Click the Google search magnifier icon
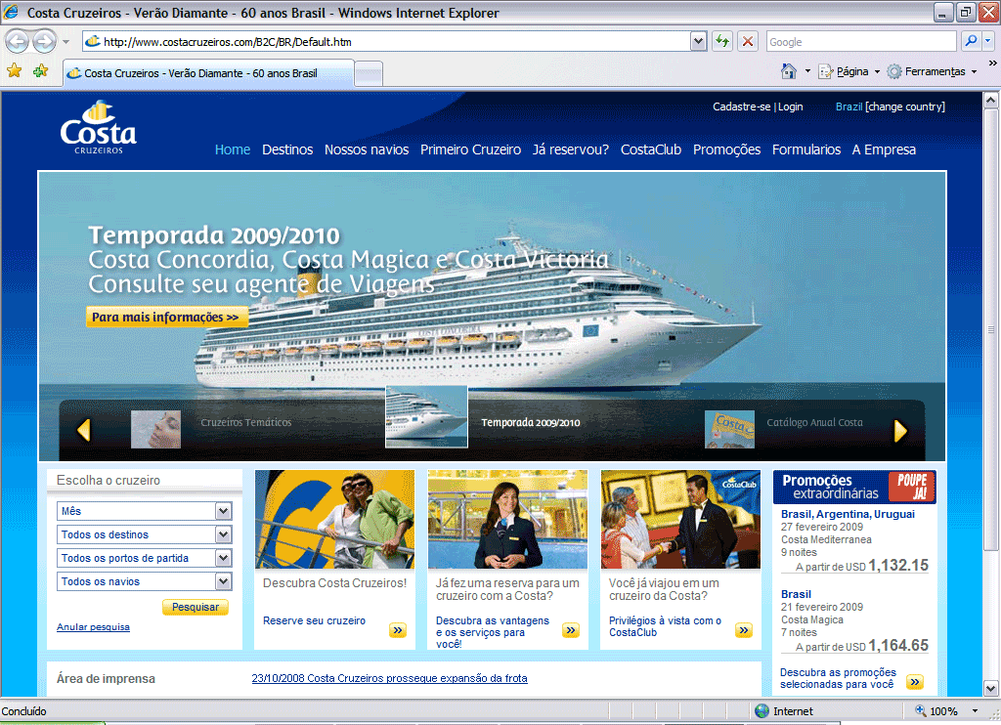Viewport: 1001px width, 725px height. [971, 41]
